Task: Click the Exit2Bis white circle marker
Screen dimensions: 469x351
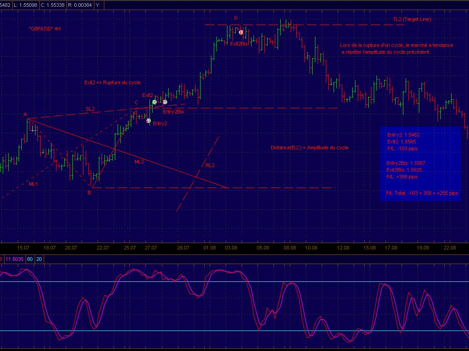Action: (x=241, y=32)
